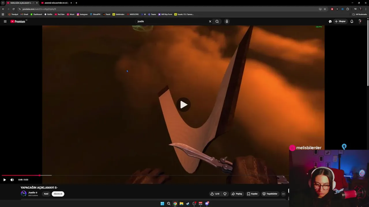Open the Chrome extensions puzzle icon
The image size is (369, 207).
[348, 9]
